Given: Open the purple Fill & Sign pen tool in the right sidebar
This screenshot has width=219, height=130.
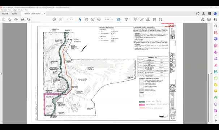Looking at the screenshot, I should coord(216,58).
